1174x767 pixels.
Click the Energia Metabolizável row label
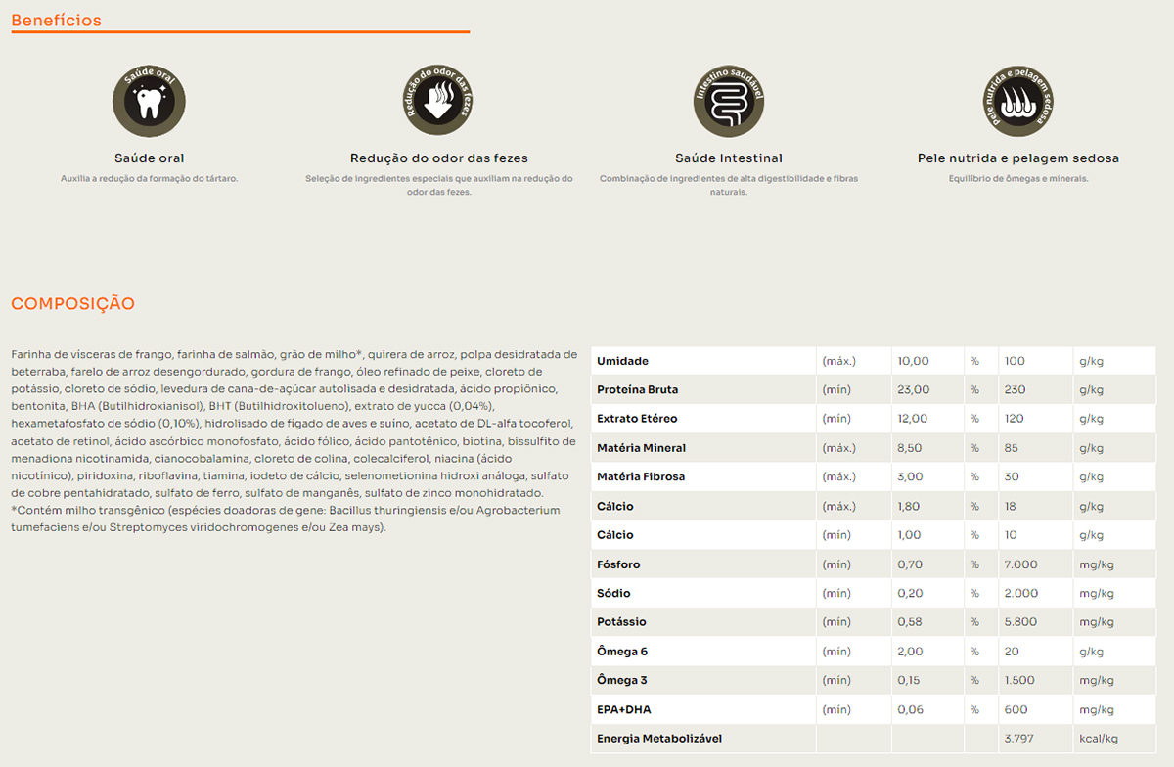(659, 739)
